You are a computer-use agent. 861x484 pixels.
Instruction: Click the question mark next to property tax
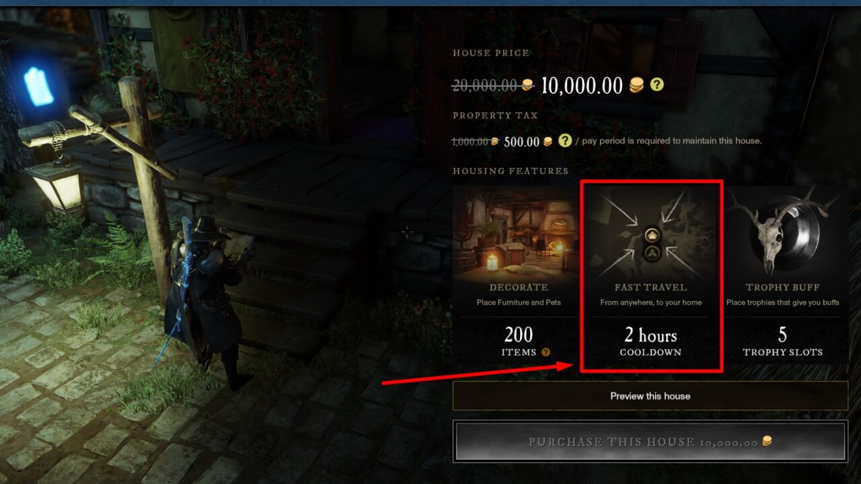point(565,141)
